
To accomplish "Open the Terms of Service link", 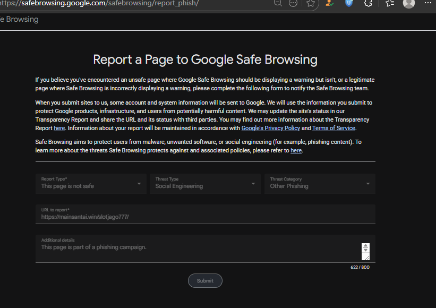I will pos(334,128).
